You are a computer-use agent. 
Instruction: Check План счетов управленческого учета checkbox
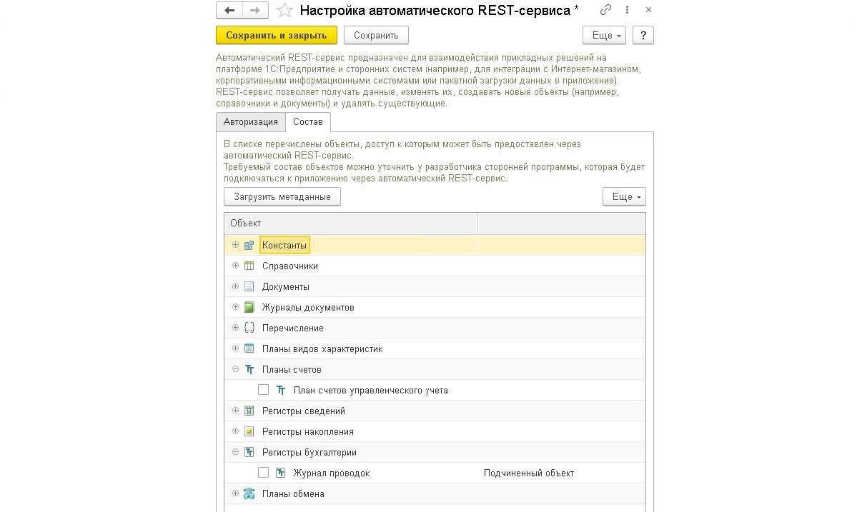264,391
